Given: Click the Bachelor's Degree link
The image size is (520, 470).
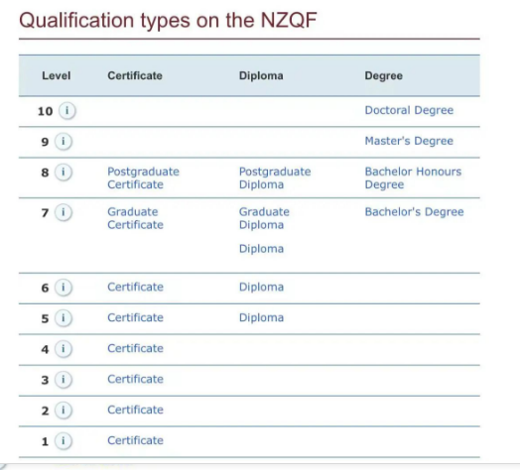Looking at the screenshot, I should tap(414, 212).
